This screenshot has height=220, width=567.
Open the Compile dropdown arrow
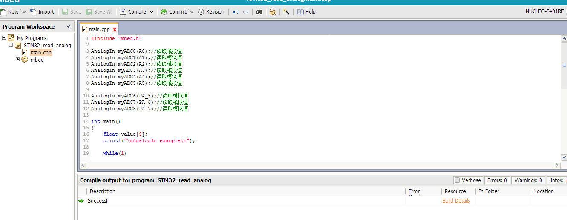tap(151, 12)
